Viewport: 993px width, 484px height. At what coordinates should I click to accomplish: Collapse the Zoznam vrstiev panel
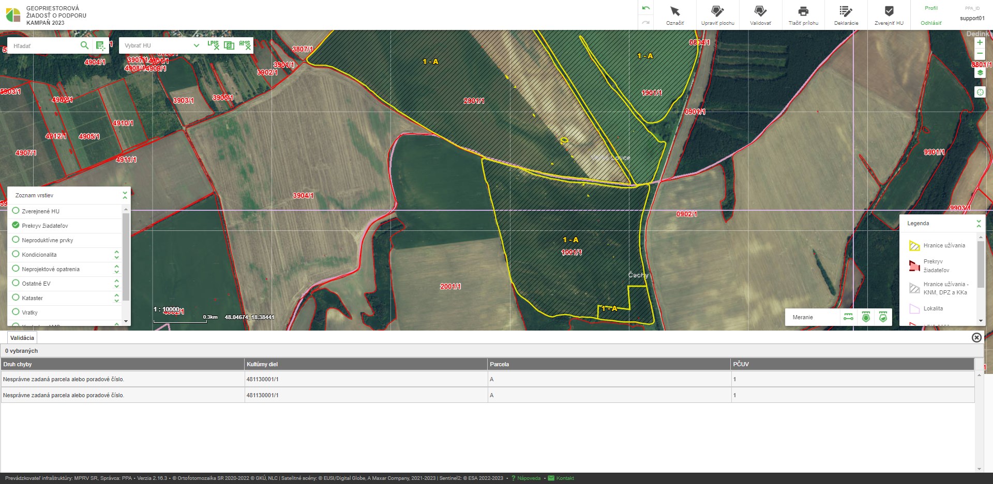pos(125,195)
